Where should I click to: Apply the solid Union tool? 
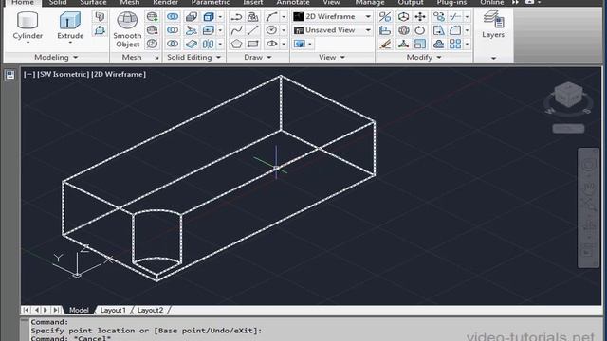(173, 17)
